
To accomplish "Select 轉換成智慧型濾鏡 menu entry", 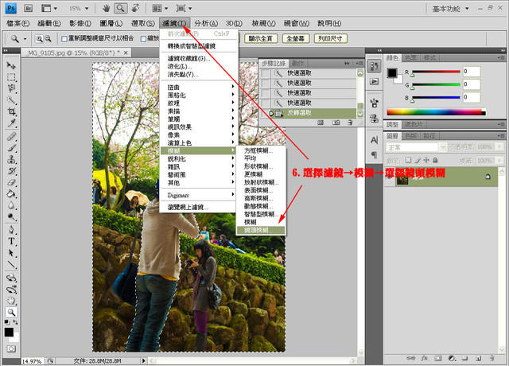I will [x=199, y=46].
